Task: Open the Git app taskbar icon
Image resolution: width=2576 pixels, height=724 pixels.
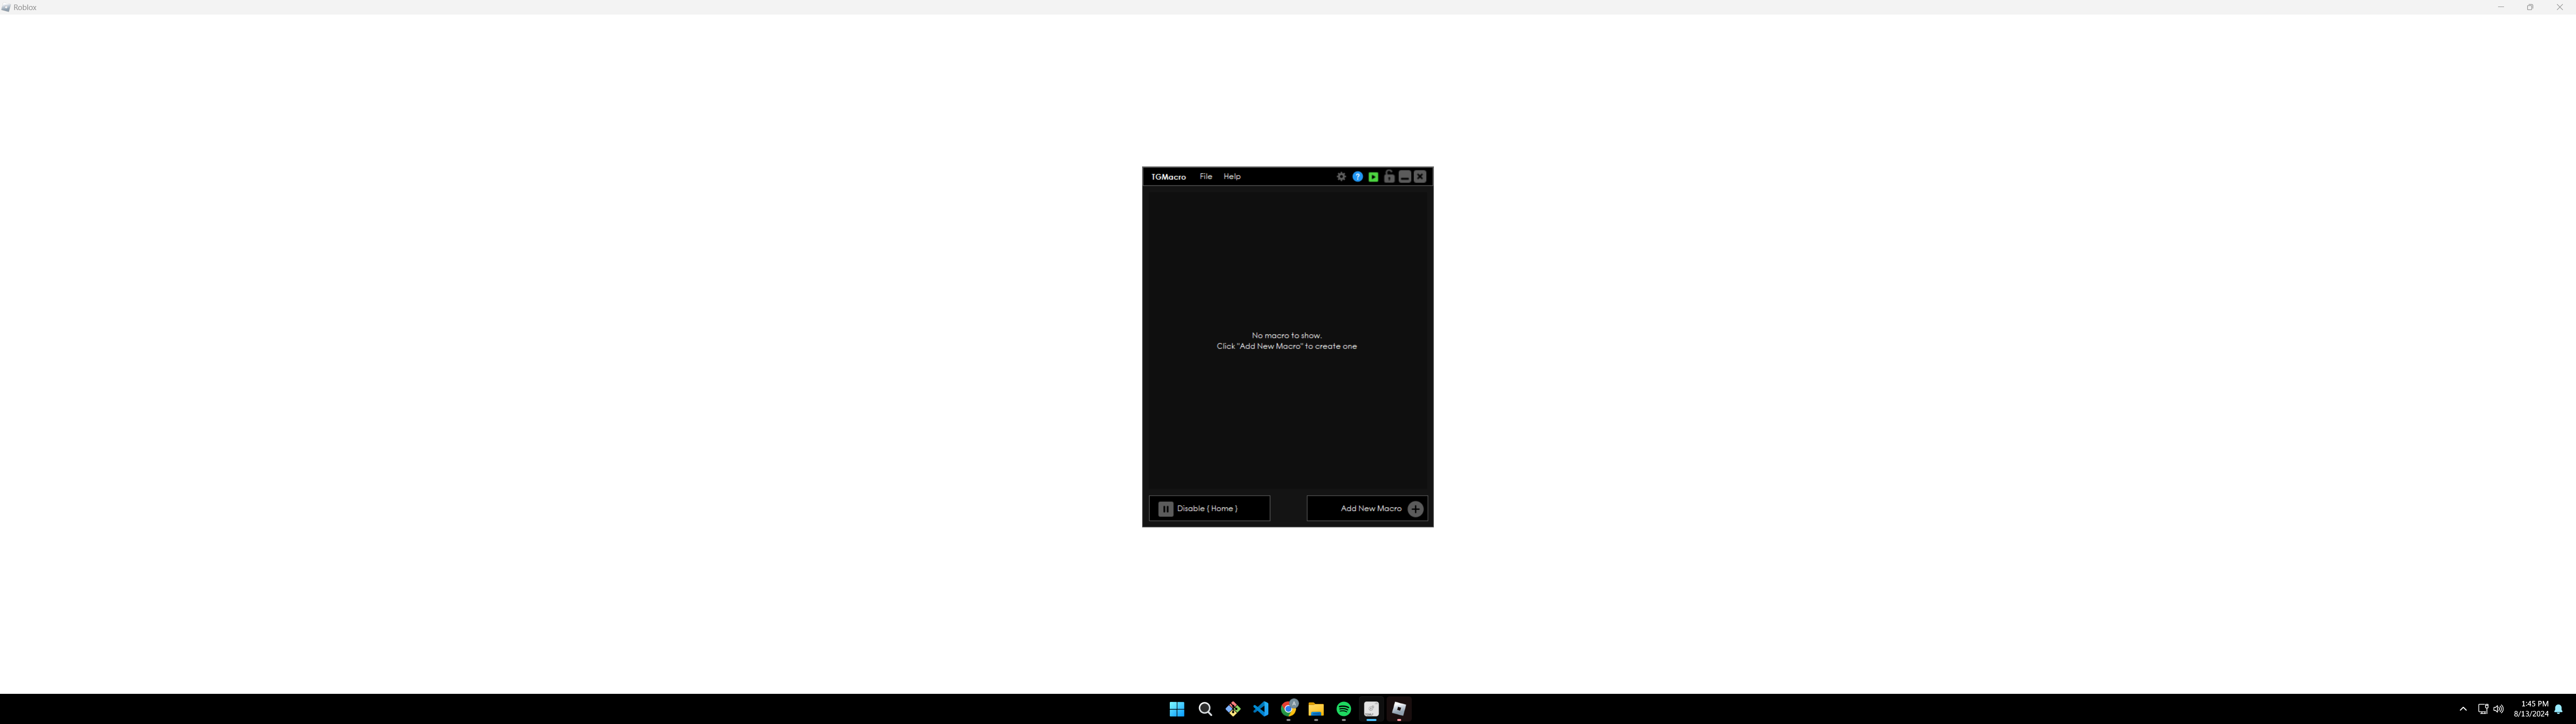Action: (x=1233, y=709)
